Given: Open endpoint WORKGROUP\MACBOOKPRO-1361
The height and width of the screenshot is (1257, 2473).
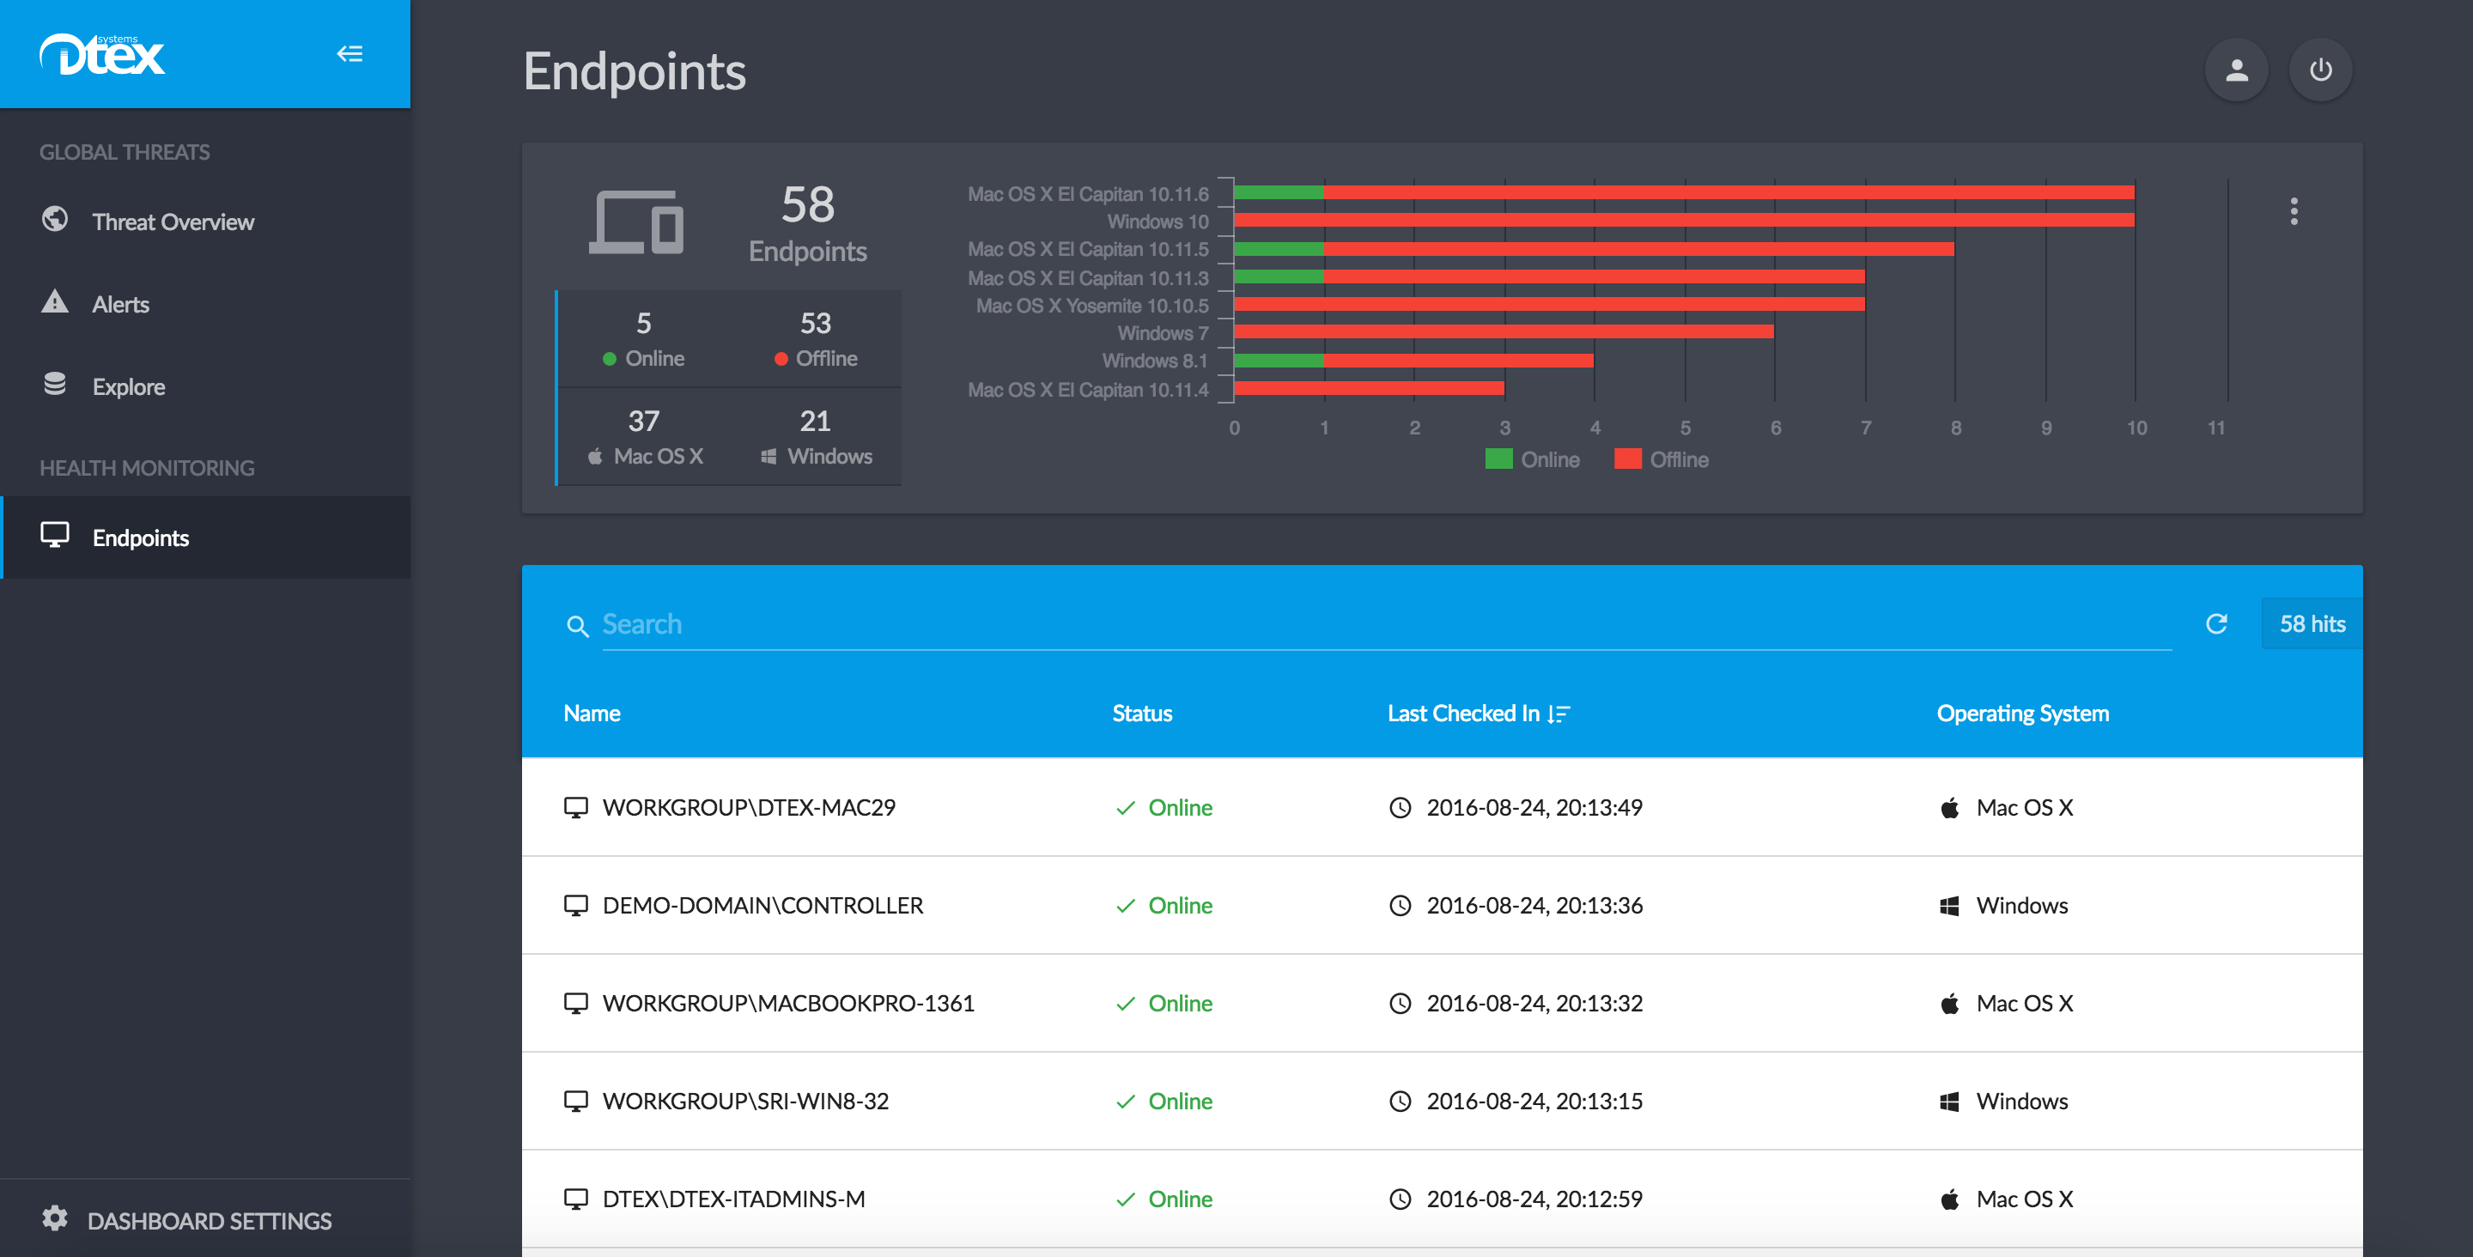Looking at the screenshot, I should (788, 1004).
